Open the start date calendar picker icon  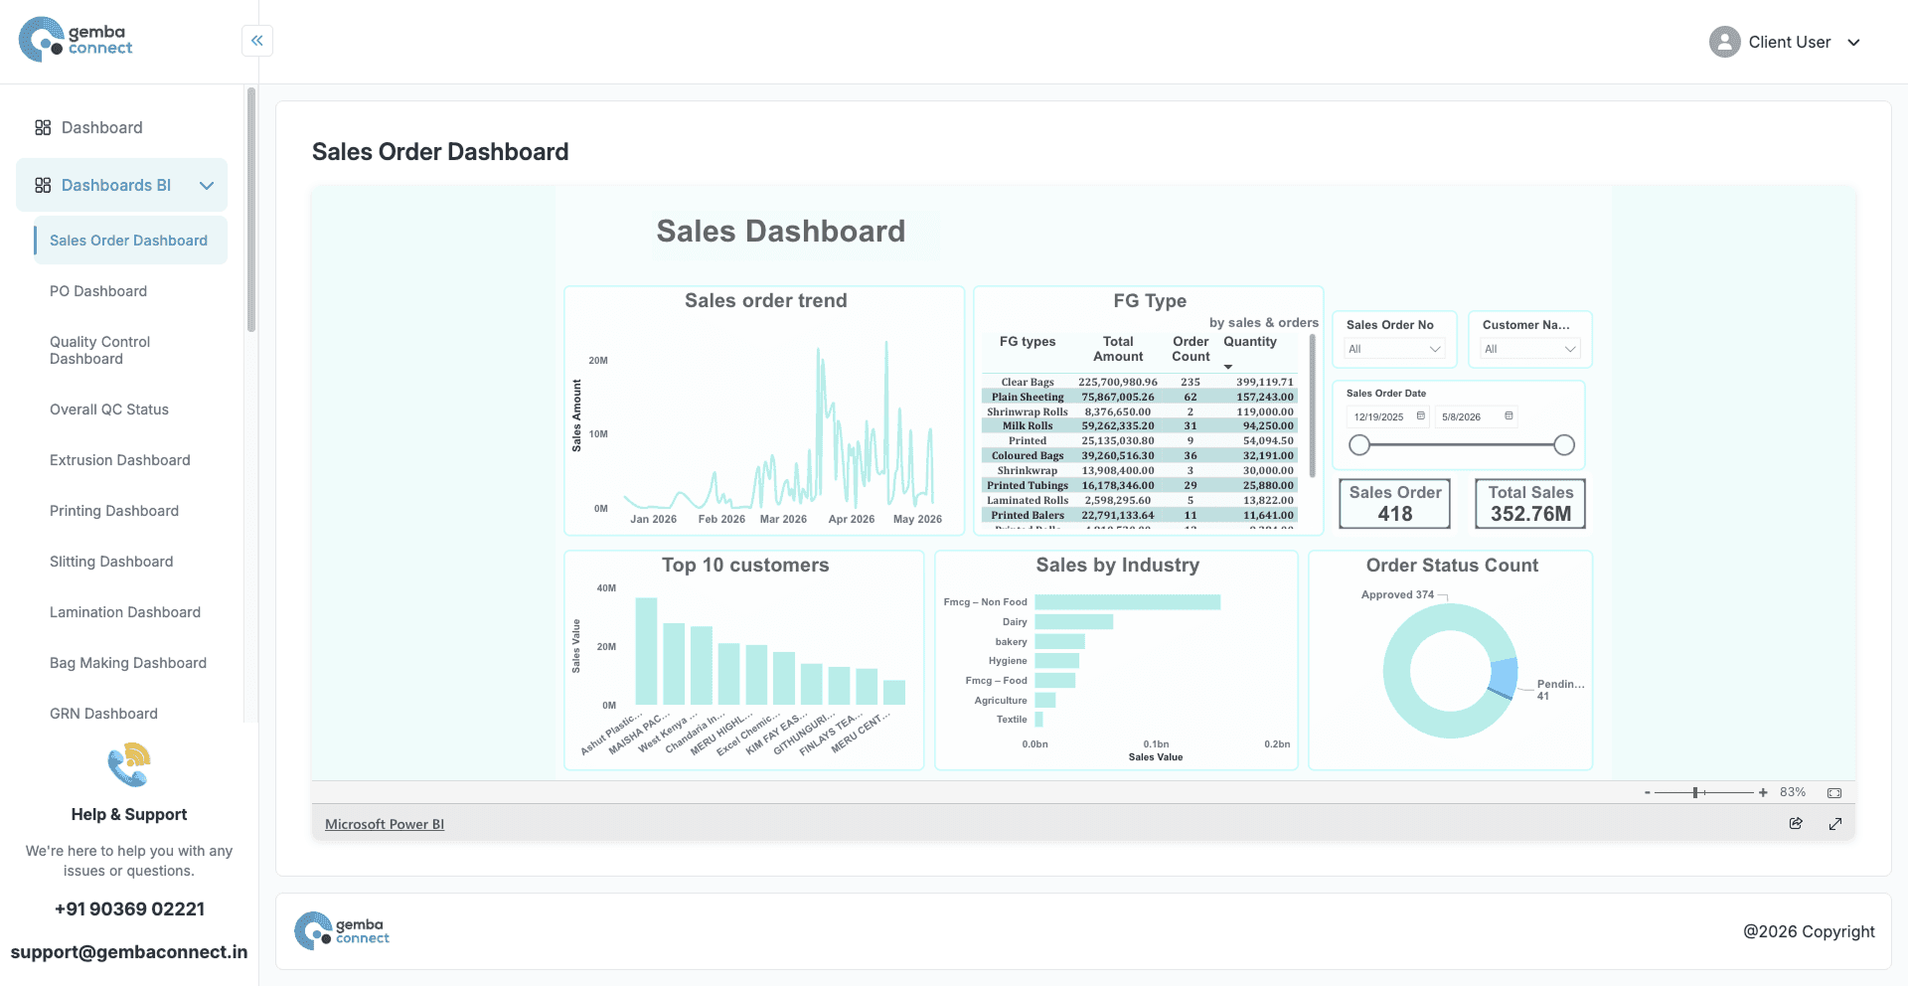1420,415
